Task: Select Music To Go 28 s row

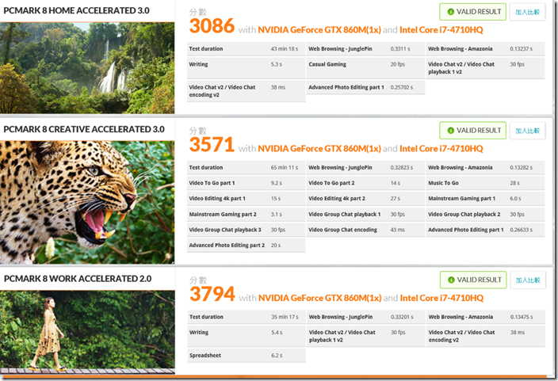Action: (485, 183)
